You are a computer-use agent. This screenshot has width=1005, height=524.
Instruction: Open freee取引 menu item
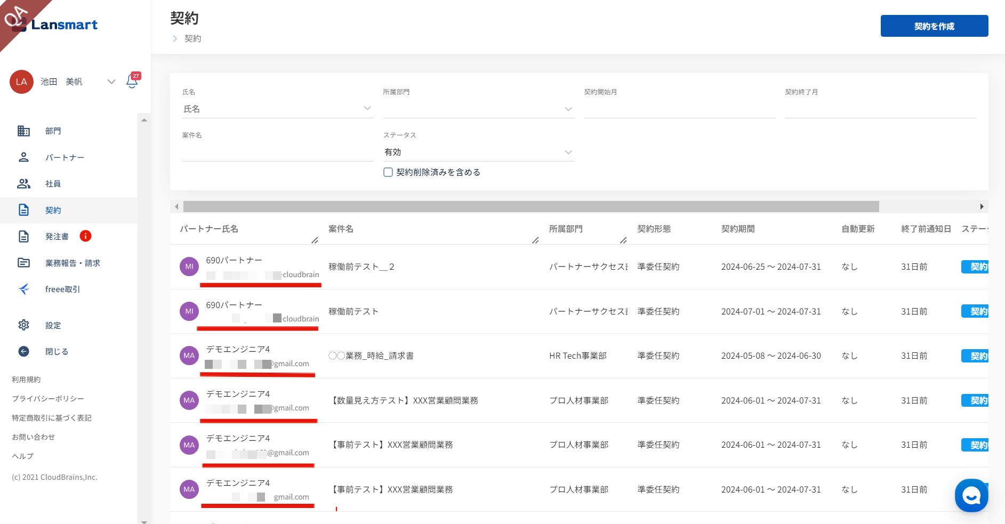62,289
